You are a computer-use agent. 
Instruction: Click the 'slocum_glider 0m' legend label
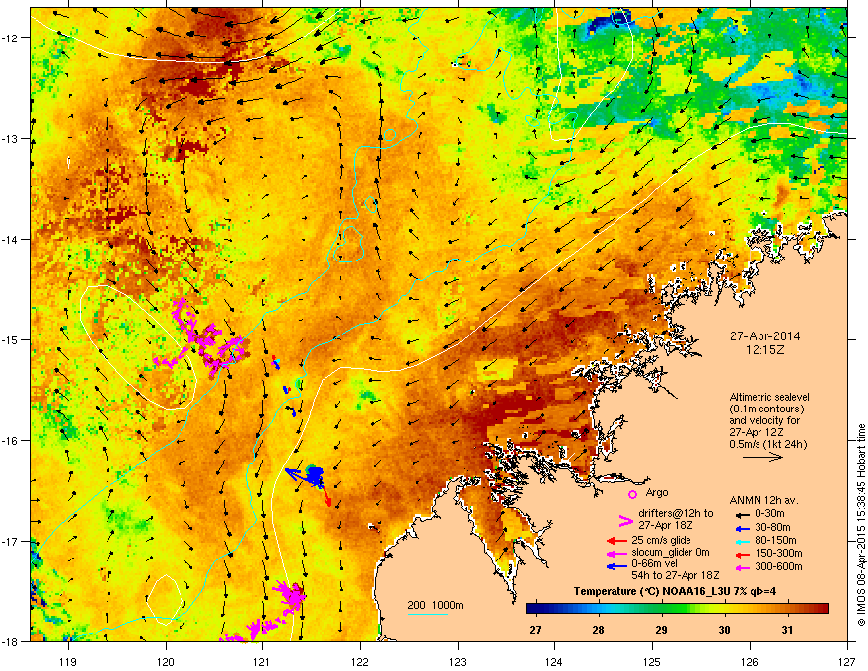pyautogui.click(x=671, y=553)
